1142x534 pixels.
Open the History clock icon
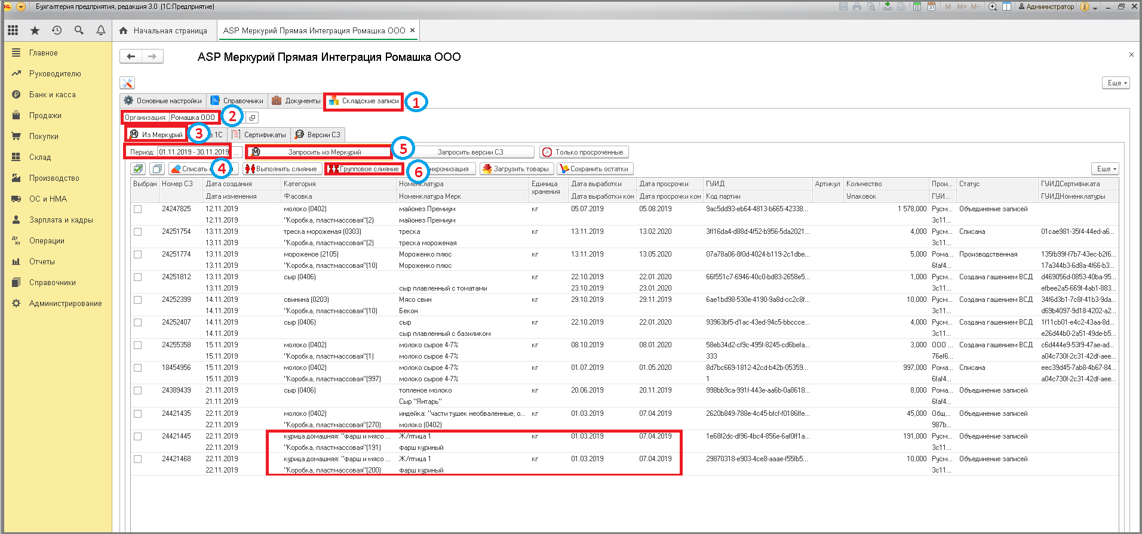point(57,30)
